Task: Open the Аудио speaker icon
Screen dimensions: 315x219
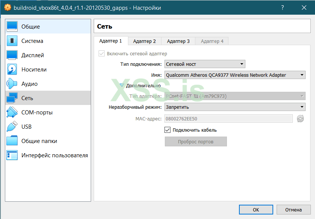Action: point(12,84)
